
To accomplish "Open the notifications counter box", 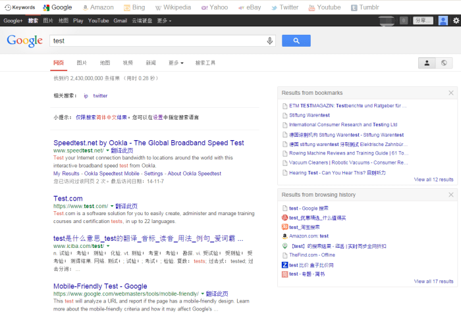I will click(x=404, y=20).
